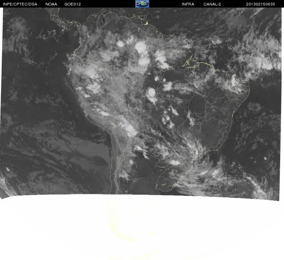
Task: Select the INPE/CPTEC/DSA header text
Action: [x=20, y=4]
